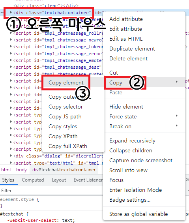Select the tmpl_chatmessage_error script line
The width and height of the screenshot is (189, 223).
point(58,54)
